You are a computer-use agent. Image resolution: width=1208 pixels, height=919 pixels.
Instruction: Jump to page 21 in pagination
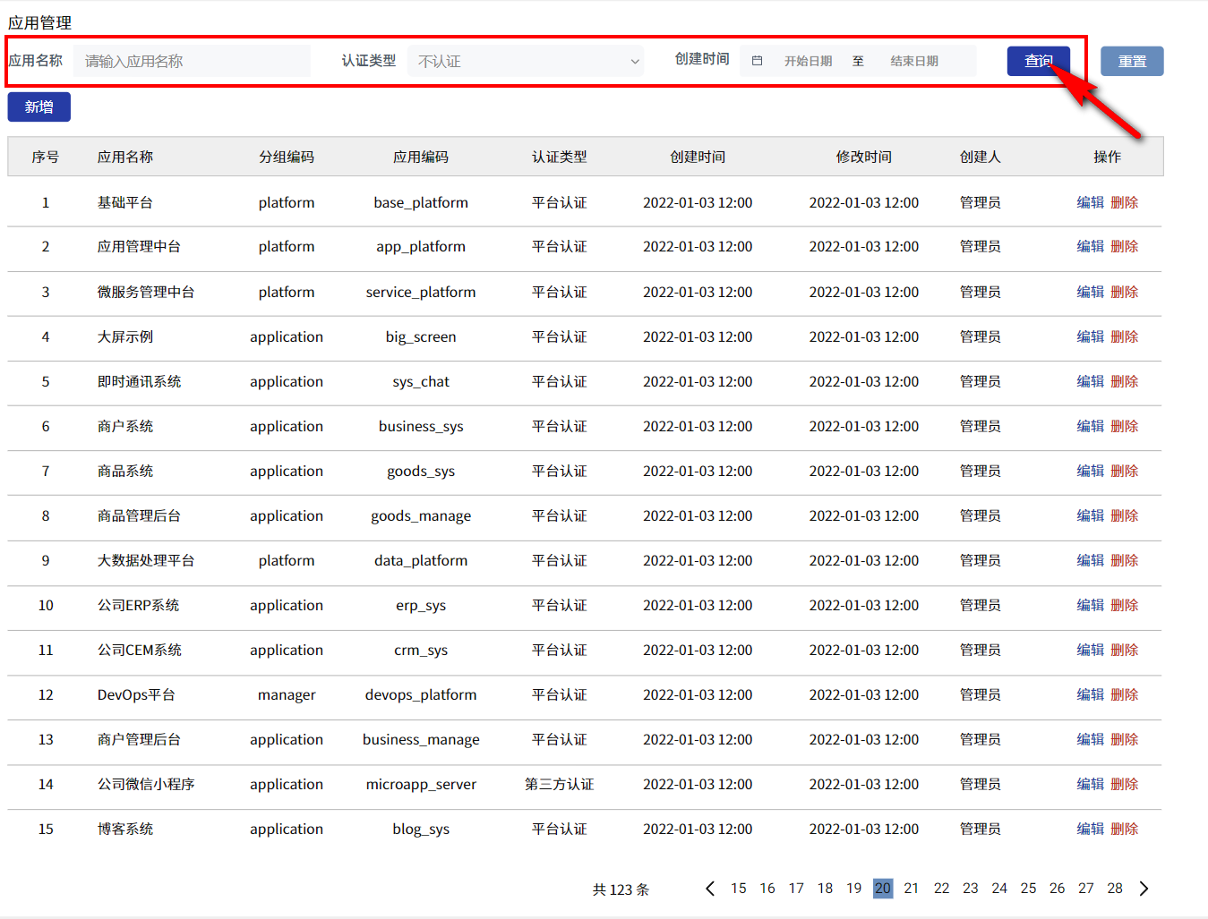pyautogui.click(x=912, y=889)
